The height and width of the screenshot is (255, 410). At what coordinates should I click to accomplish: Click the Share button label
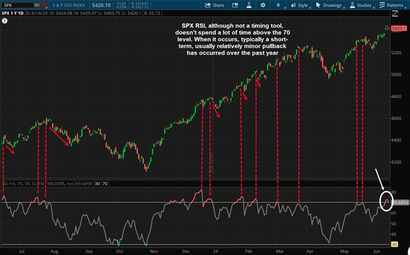(x=218, y=5)
